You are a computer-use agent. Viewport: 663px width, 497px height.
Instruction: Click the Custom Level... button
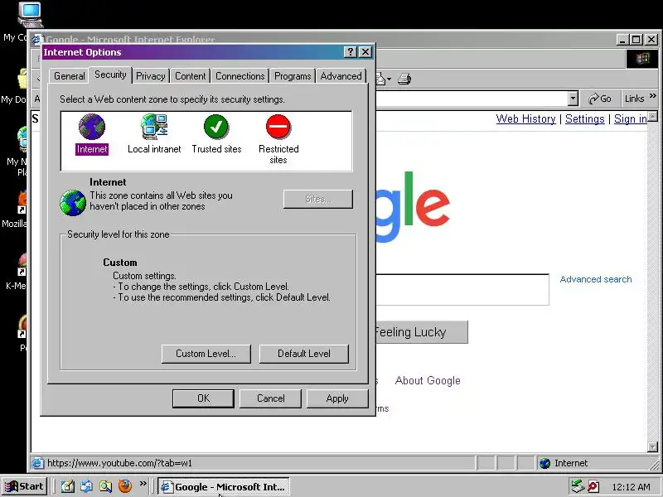pyautogui.click(x=206, y=354)
